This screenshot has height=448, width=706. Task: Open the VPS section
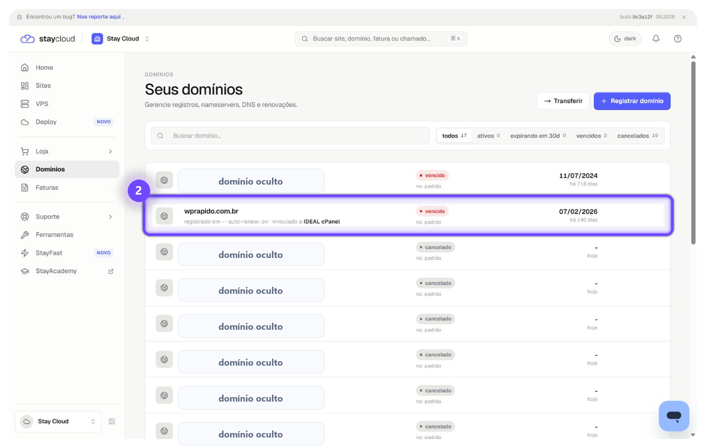67,104
